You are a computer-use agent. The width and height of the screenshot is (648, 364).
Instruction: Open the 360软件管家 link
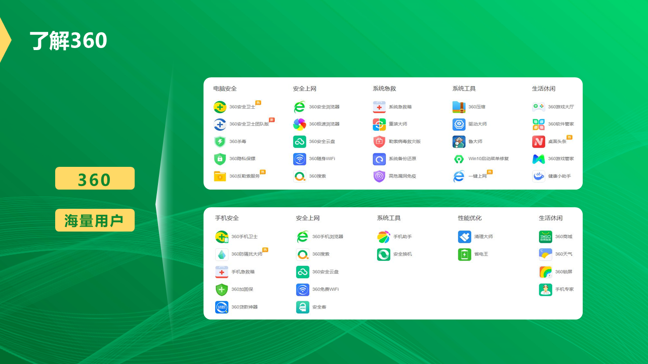[560, 124]
